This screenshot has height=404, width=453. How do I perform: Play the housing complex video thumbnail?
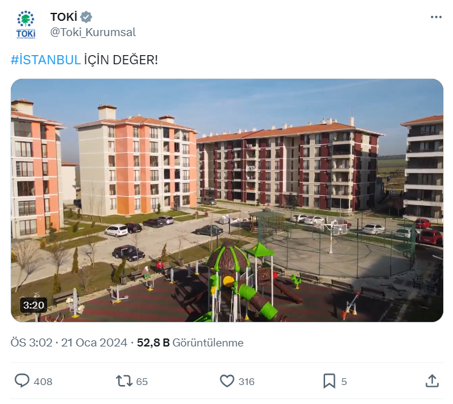(227, 200)
